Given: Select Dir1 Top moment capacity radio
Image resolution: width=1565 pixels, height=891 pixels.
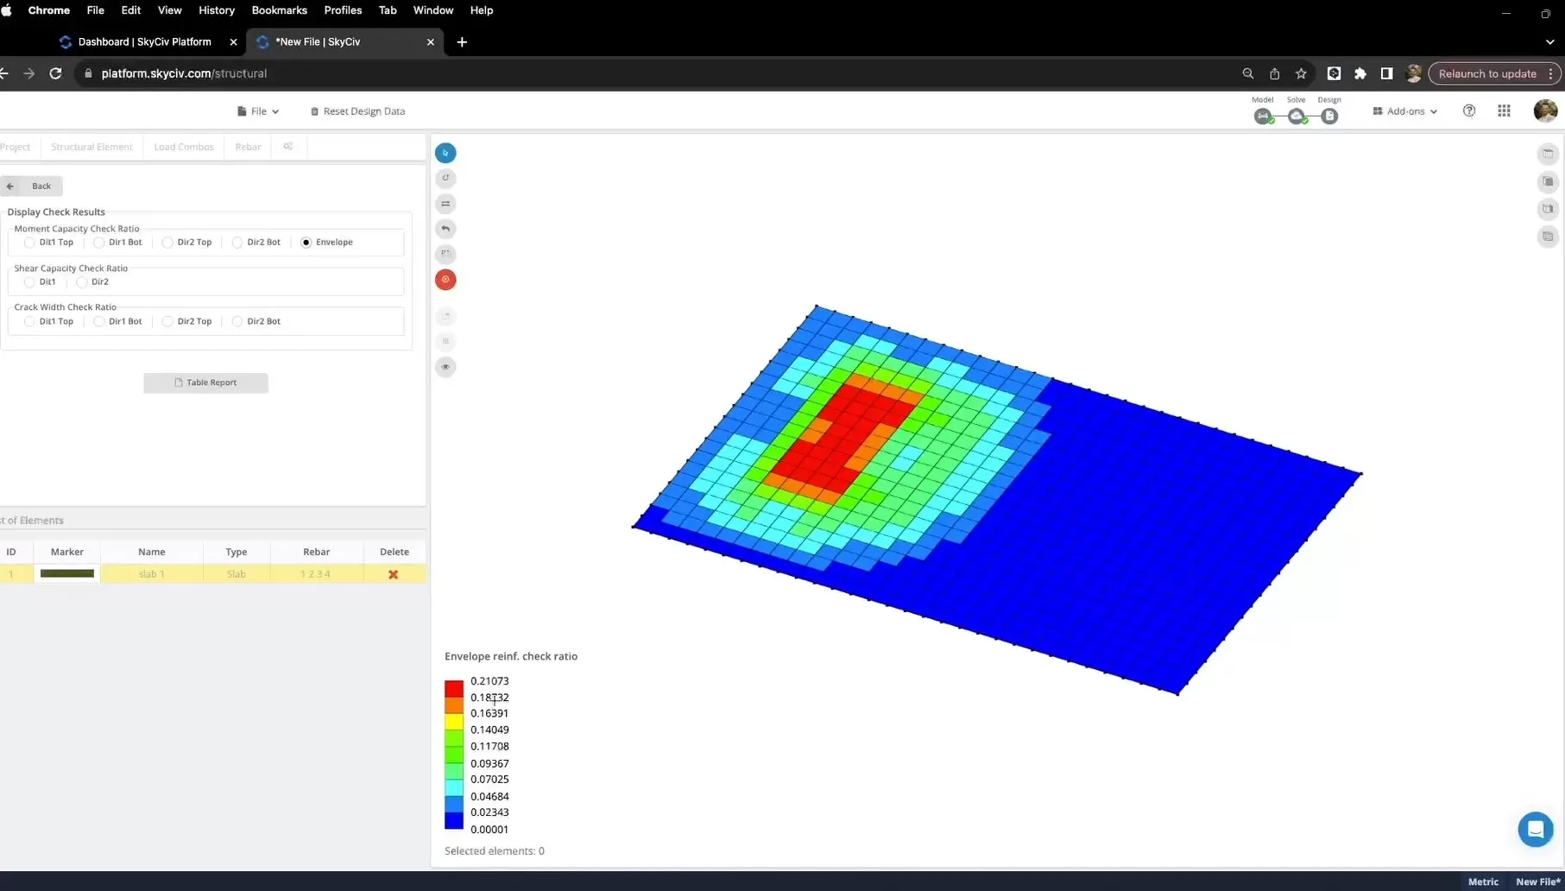Looking at the screenshot, I should coord(30,243).
